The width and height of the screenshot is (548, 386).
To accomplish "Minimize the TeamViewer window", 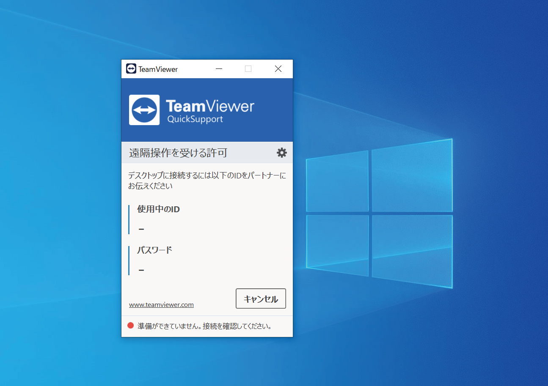I will click(x=219, y=69).
